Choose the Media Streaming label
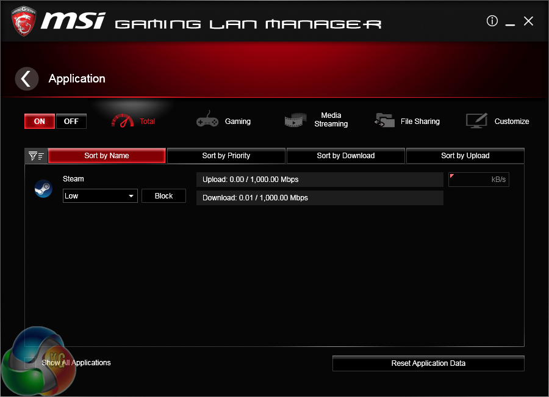This screenshot has height=397, width=549. 331,120
